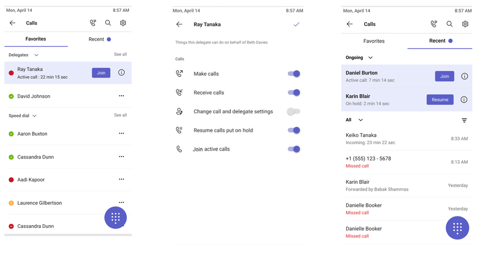Open Keiko Tanaka incoming call entry
Screen dimensions: 484x256
(407, 138)
